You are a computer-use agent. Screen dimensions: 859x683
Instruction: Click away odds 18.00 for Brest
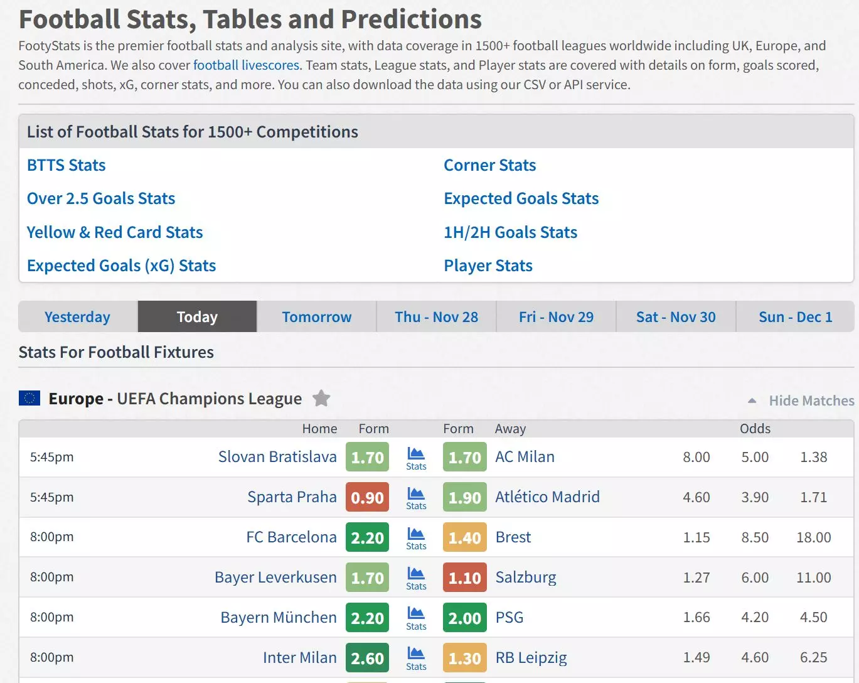[814, 538]
